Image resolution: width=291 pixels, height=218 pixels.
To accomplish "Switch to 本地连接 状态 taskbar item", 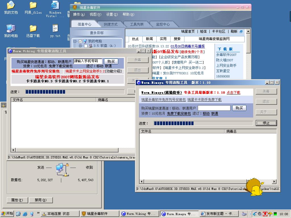I will point(60,214).
